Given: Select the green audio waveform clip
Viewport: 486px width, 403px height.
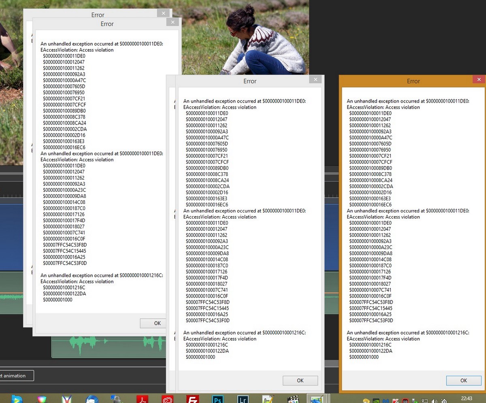Looking at the screenshot, I should [x=109, y=347].
